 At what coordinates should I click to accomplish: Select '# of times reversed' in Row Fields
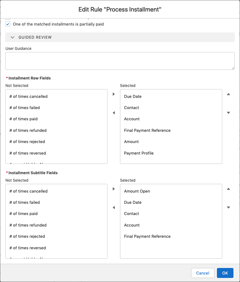(x=27, y=153)
